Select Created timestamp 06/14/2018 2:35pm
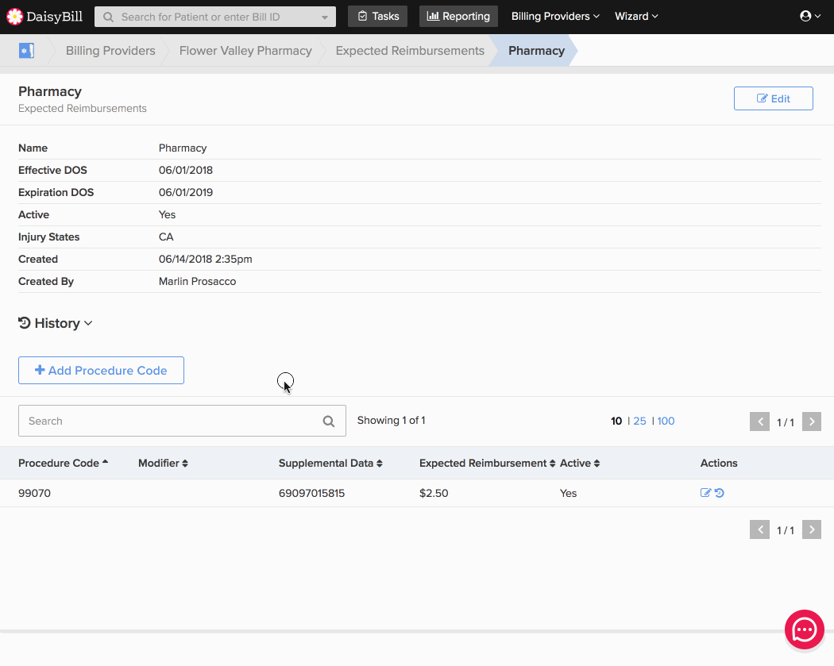This screenshot has width=834, height=666. [x=205, y=259]
